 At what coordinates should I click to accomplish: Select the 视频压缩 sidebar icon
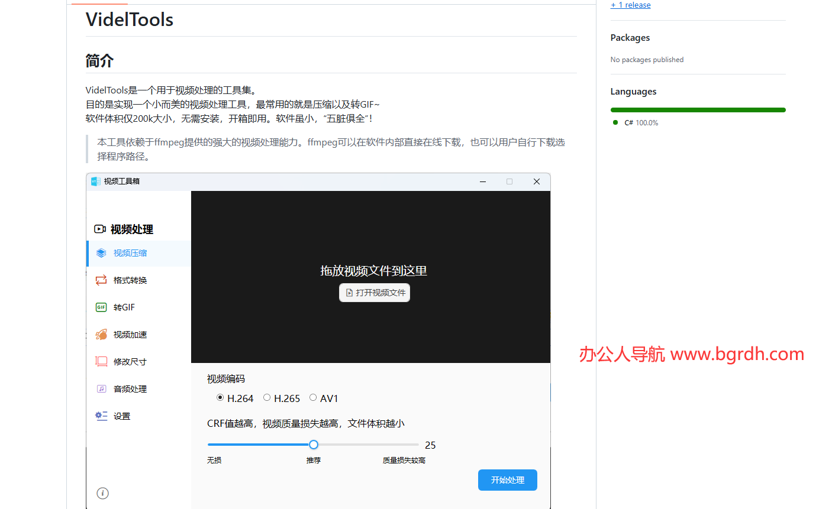pyautogui.click(x=101, y=252)
